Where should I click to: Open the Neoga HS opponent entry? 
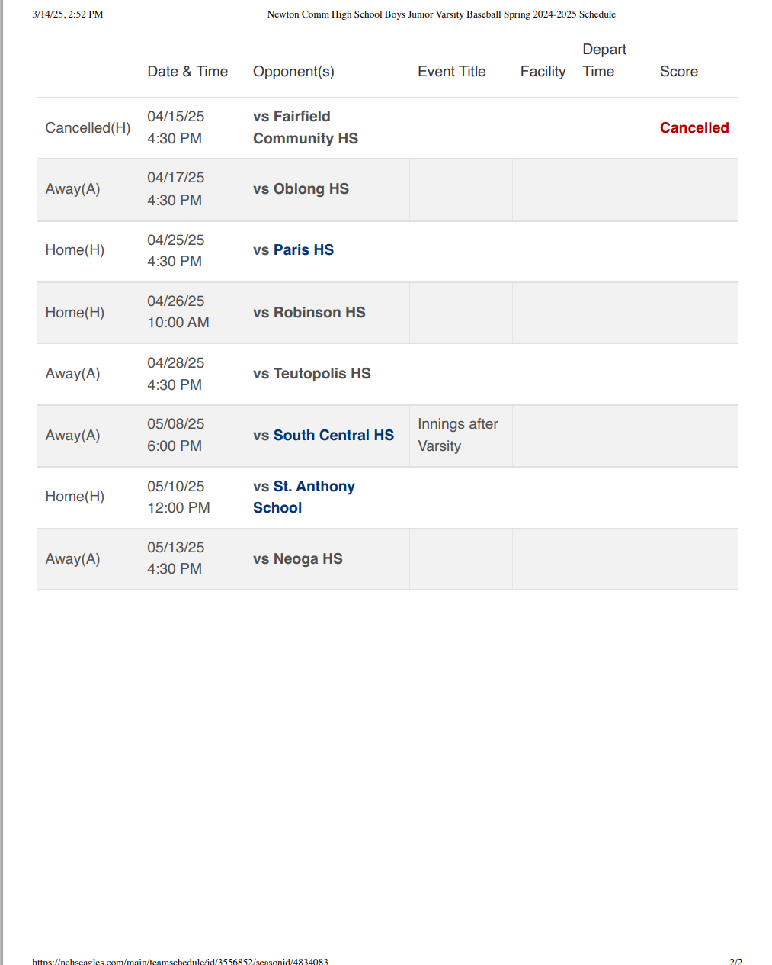point(297,559)
